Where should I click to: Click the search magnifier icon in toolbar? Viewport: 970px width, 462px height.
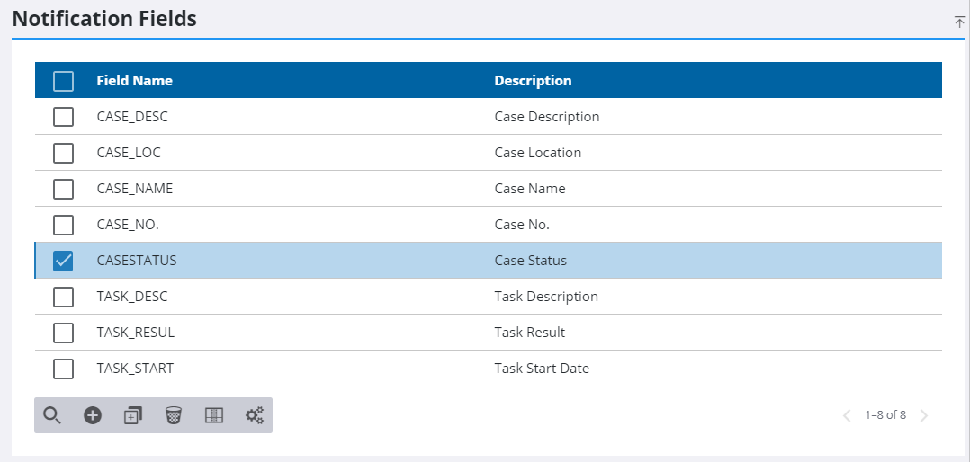pos(52,415)
